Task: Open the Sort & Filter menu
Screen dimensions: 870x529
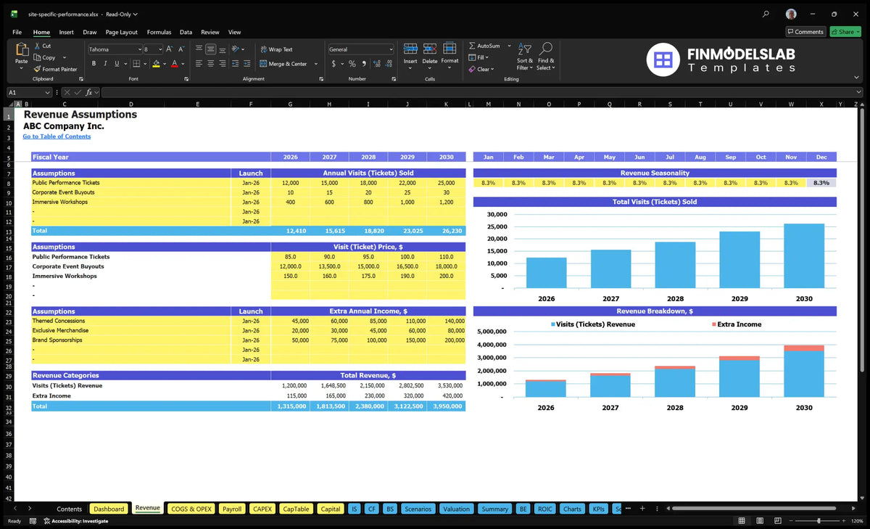Action: [525, 55]
